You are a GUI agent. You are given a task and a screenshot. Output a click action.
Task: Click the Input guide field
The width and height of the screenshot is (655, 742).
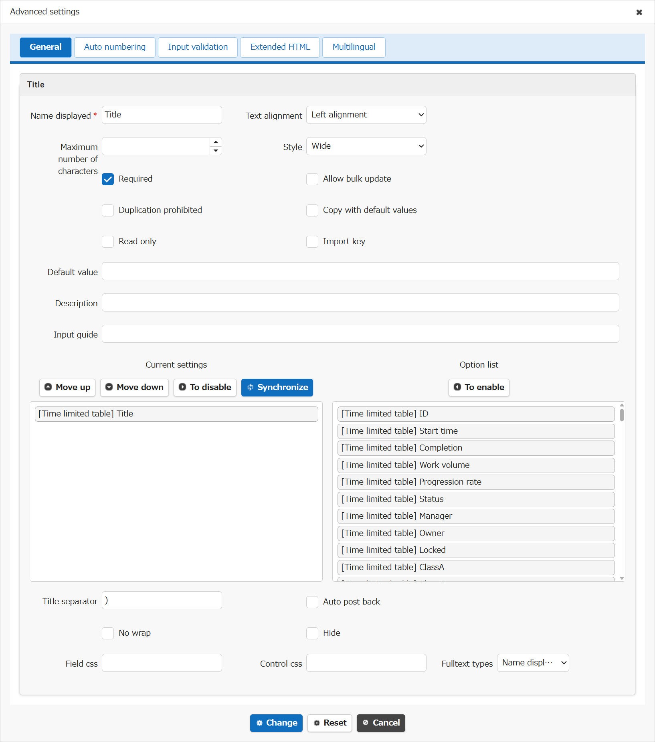360,334
